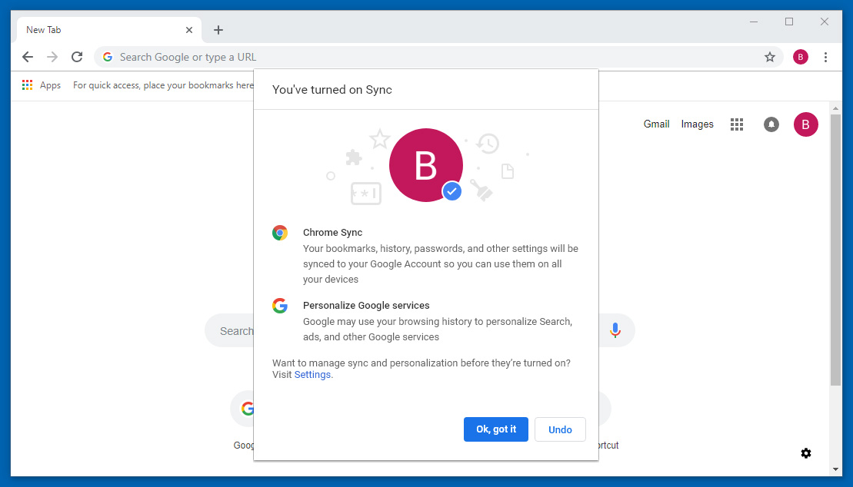Click Undo to turn off sync

(x=560, y=429)
